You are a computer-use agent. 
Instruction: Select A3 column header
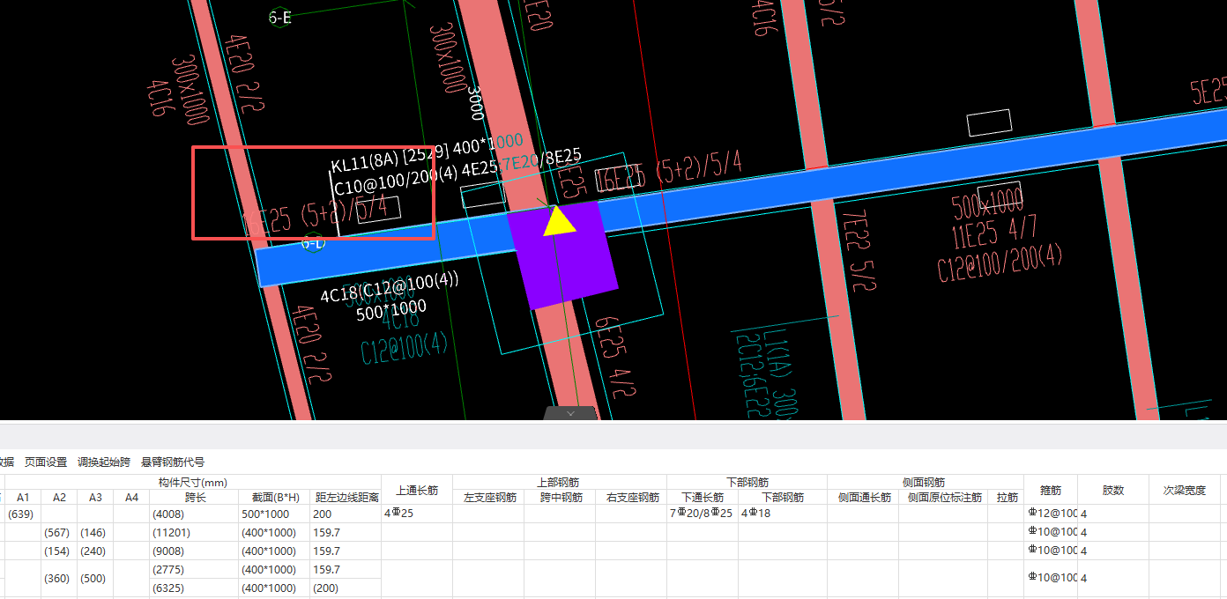pyautogui.click(x=95, y=498)
